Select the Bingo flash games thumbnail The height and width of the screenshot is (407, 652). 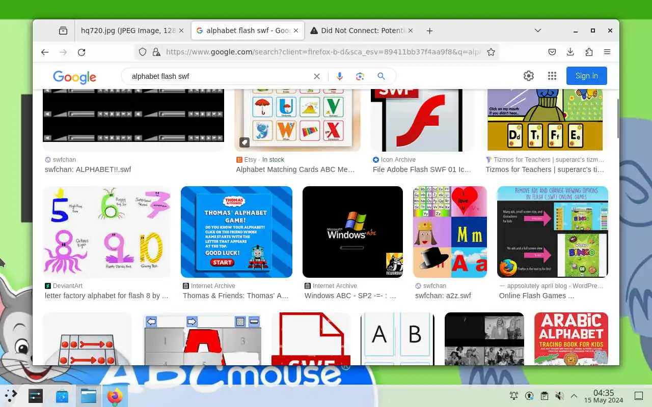click(x=553, y=232)
